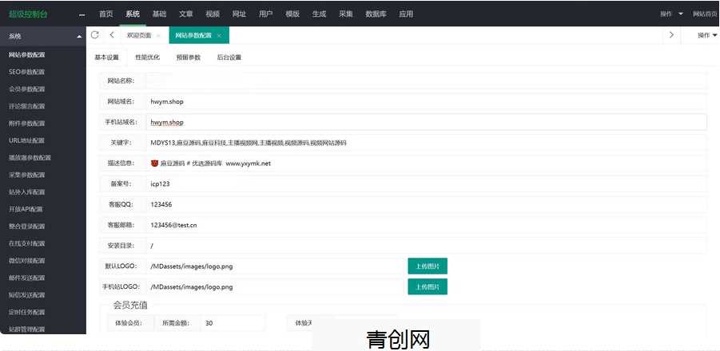Select 视频 in top navigation
720x351 pixels.
click(x=213, y=14)
